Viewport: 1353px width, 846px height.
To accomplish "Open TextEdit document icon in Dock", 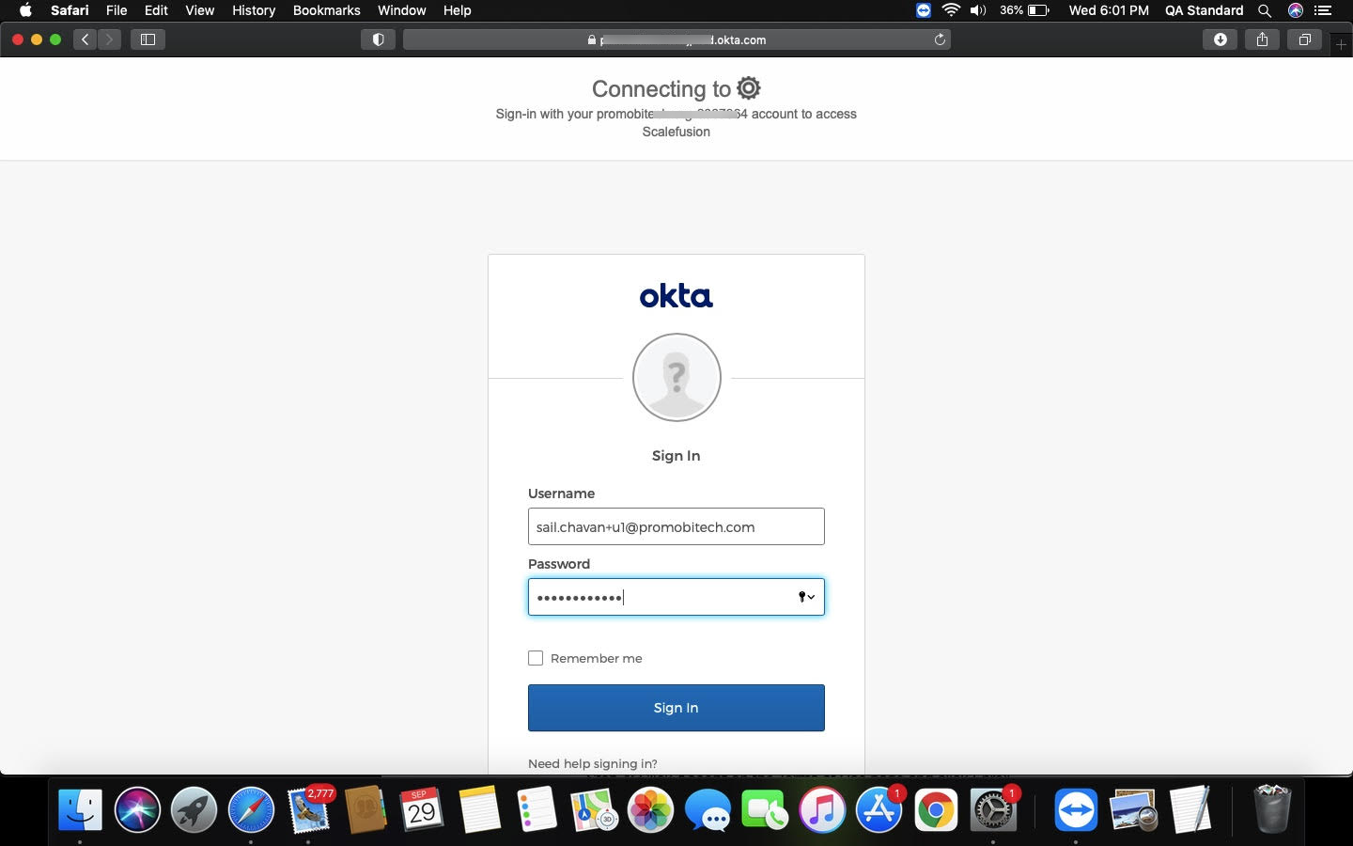I will [x=1190, y=809].
